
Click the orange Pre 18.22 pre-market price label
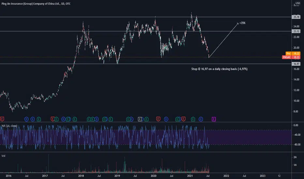coord(293,53)
